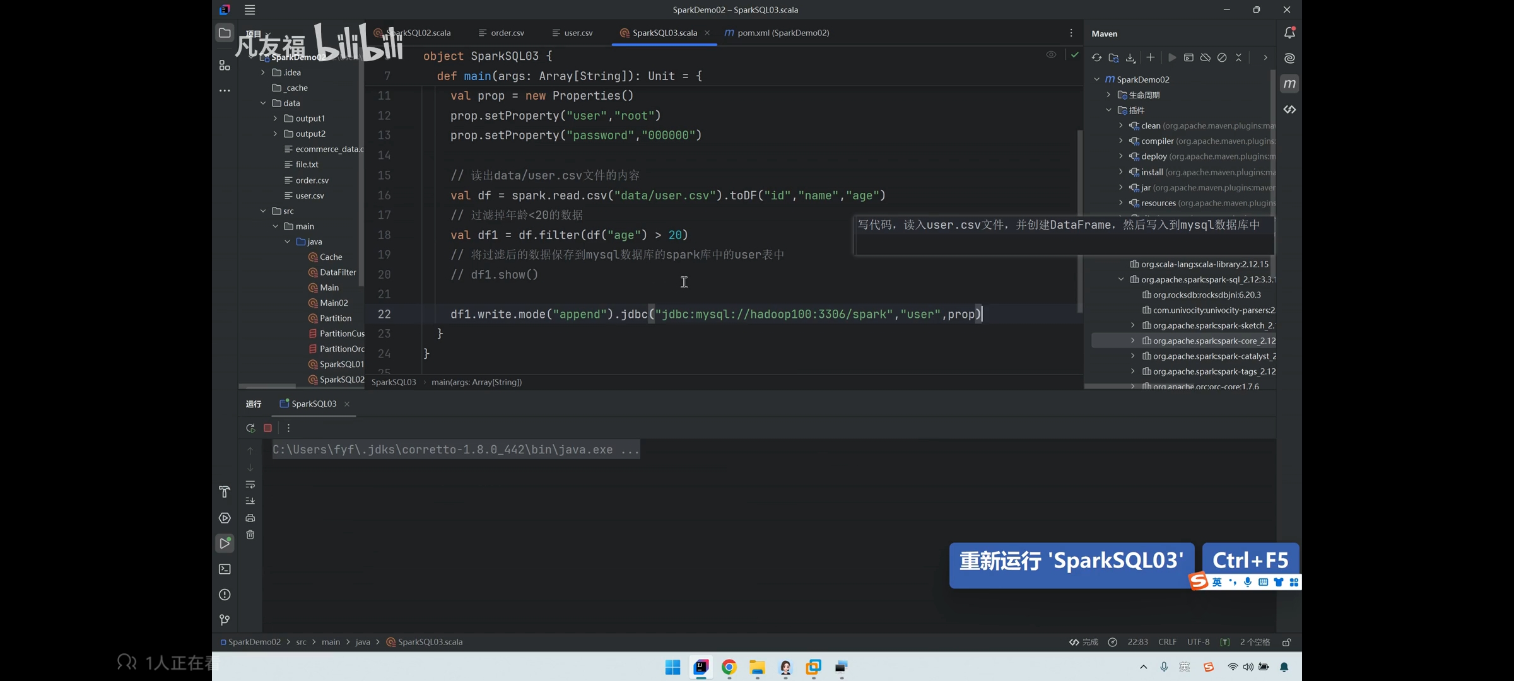This screenshot has width=1514, height=681.
Task: Open Chrome from the Windows taskbar
Action: [x=729, y=667]
